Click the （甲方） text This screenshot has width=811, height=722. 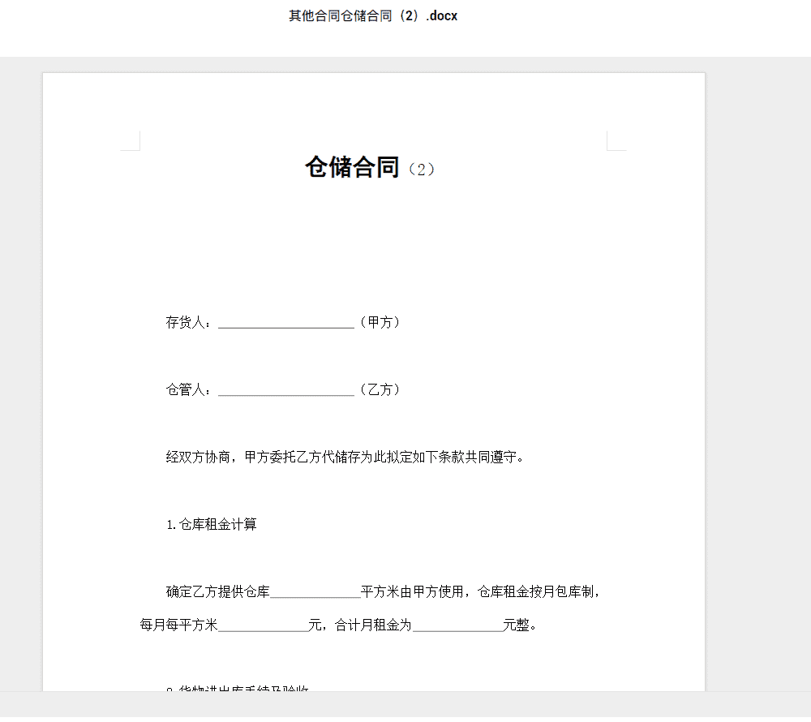pos(380,322)
